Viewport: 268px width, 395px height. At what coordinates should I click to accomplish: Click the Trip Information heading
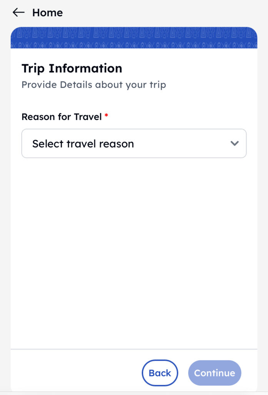[72, 68]
